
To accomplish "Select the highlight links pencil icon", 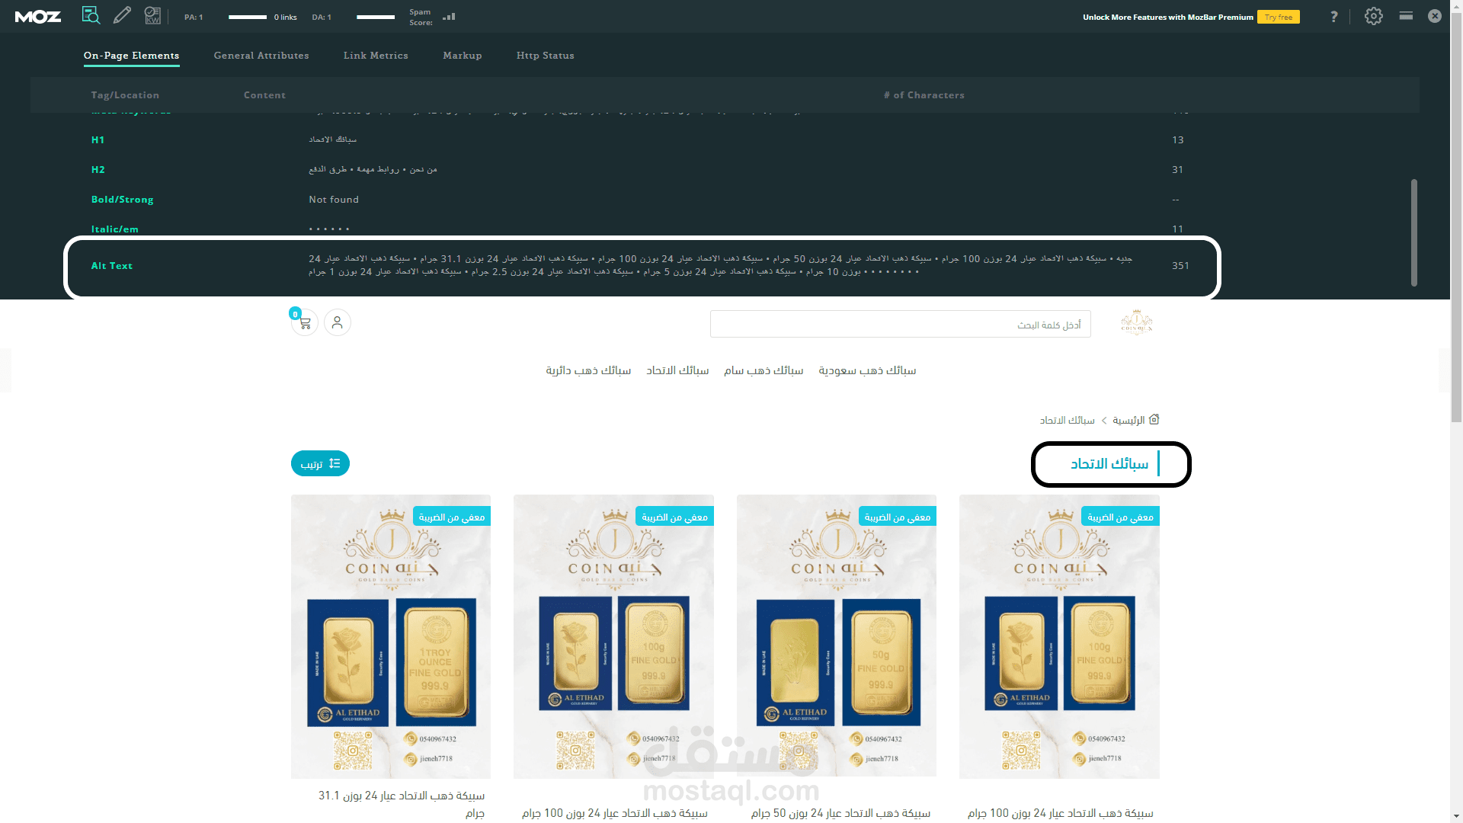I will point(122,15).
